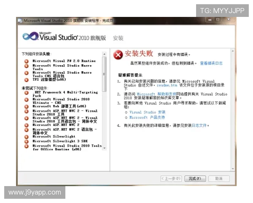The width and height of the screenshot is (253, 203).
Task: Click the large red installation failed error icon
Action: coord(118,54)
